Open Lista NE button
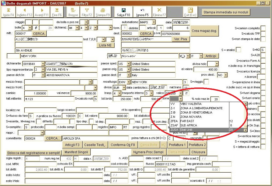 (x=105, y=45)
